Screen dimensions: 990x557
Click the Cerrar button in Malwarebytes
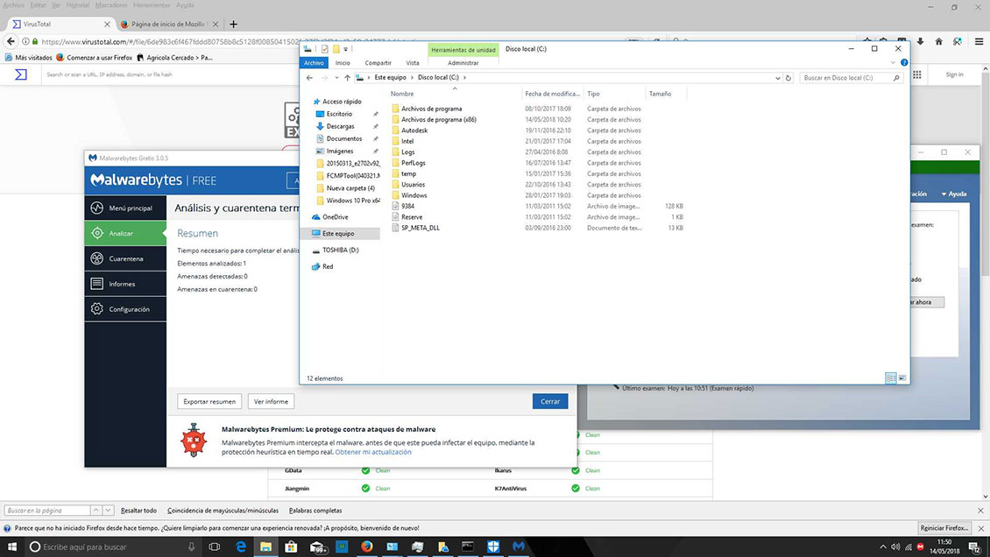549,401
